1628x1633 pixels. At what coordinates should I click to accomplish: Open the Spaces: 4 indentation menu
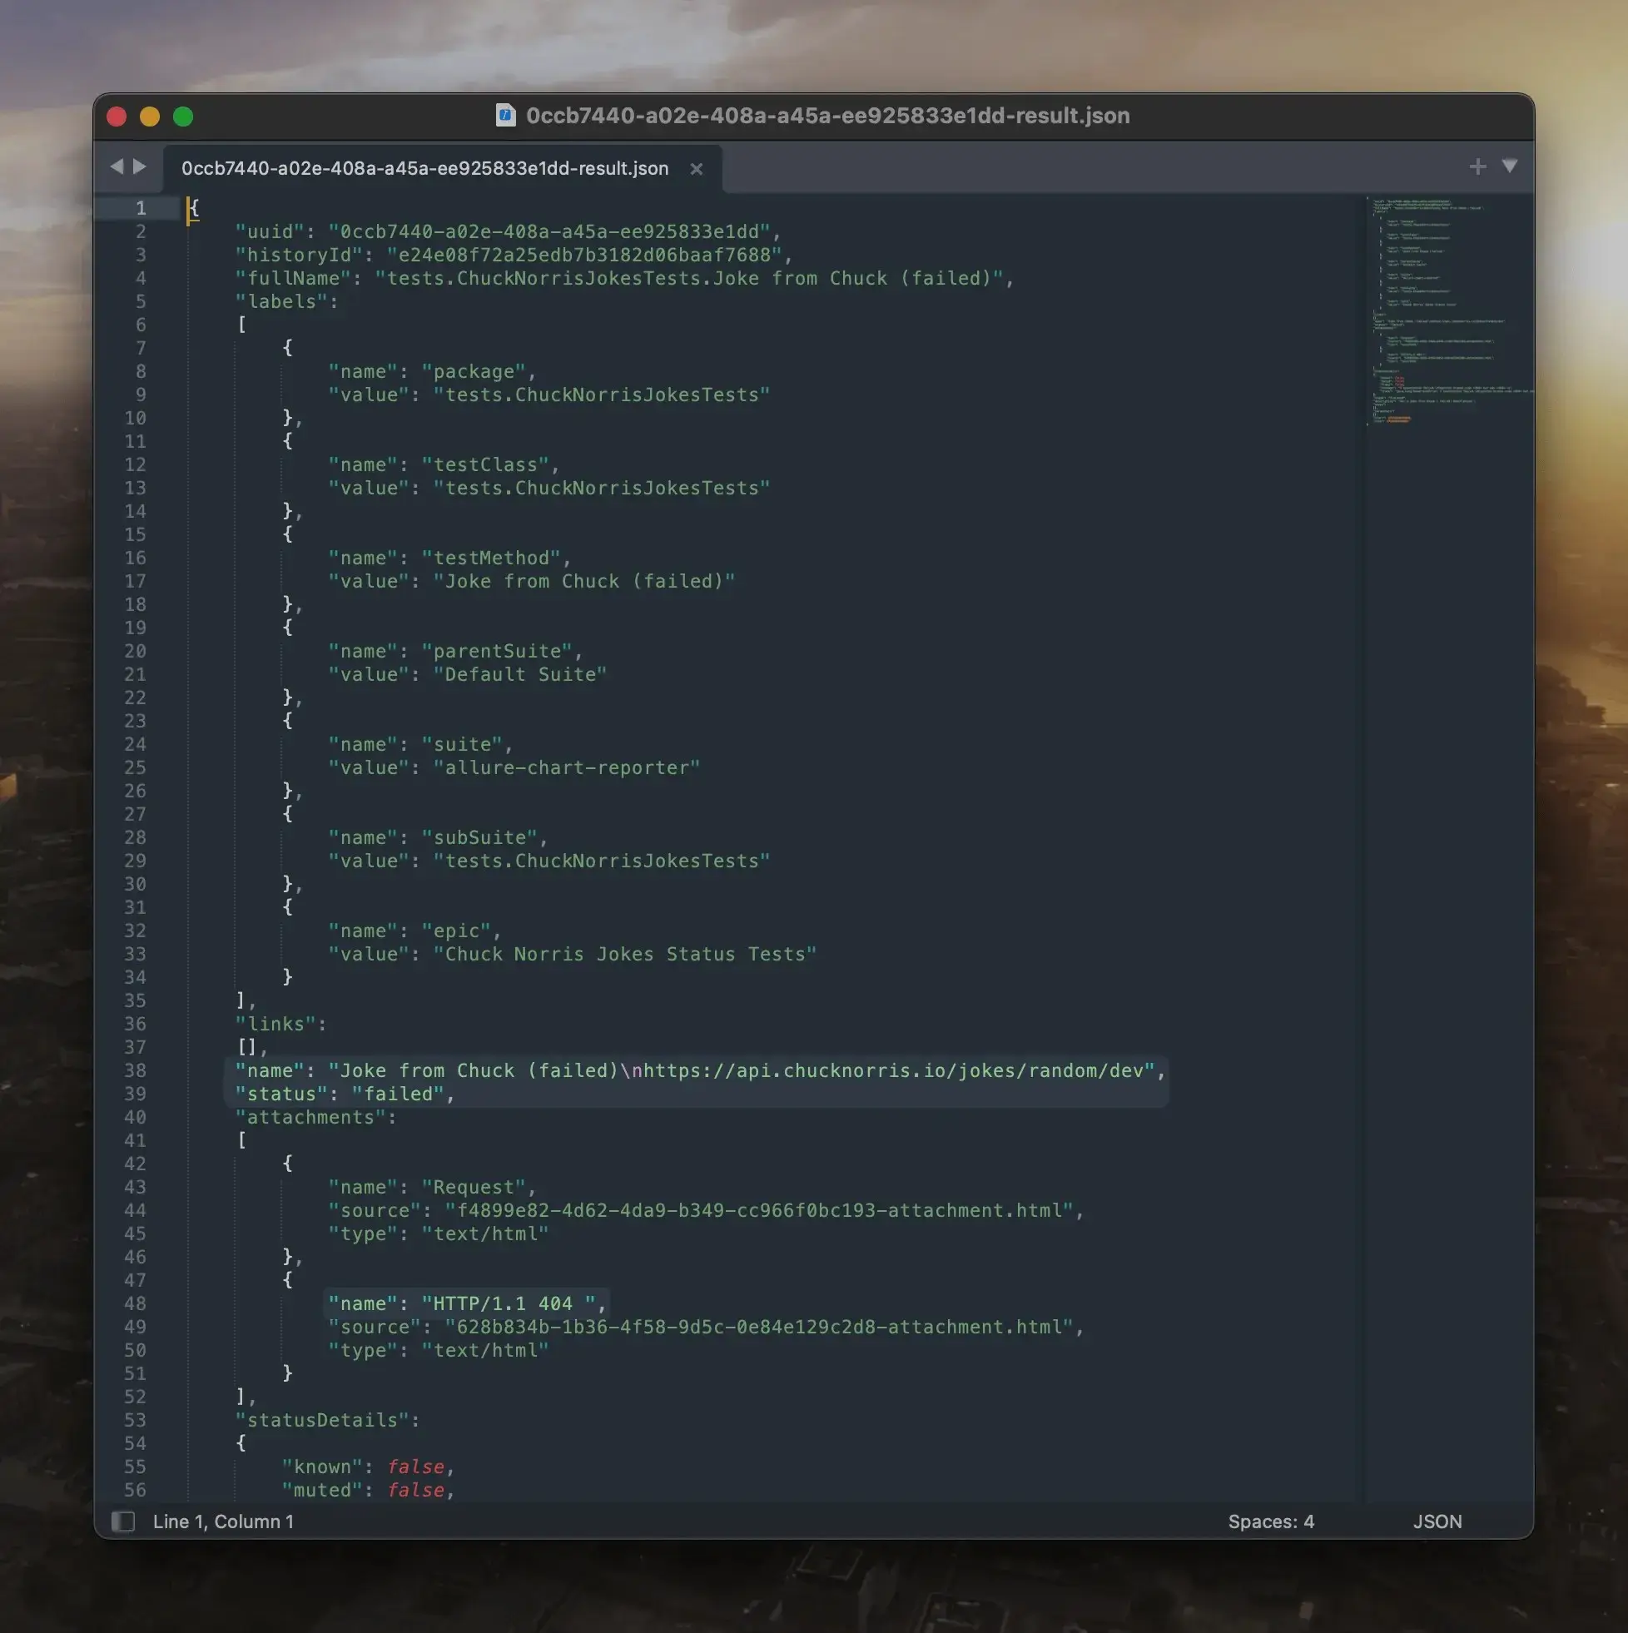pyautogui.click(x=1270, y=1521)
